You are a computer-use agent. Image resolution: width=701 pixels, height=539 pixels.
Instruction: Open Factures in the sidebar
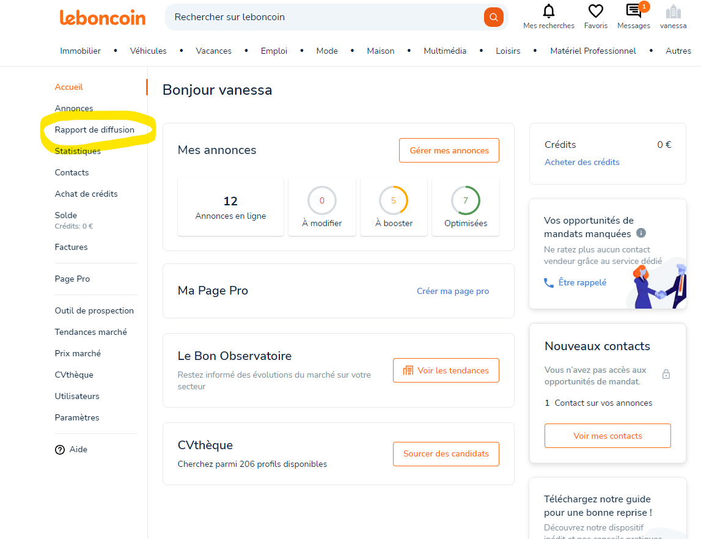point(71,247)
